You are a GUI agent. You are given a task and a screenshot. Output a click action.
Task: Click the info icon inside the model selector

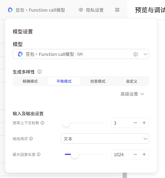(x=135, y=54)
